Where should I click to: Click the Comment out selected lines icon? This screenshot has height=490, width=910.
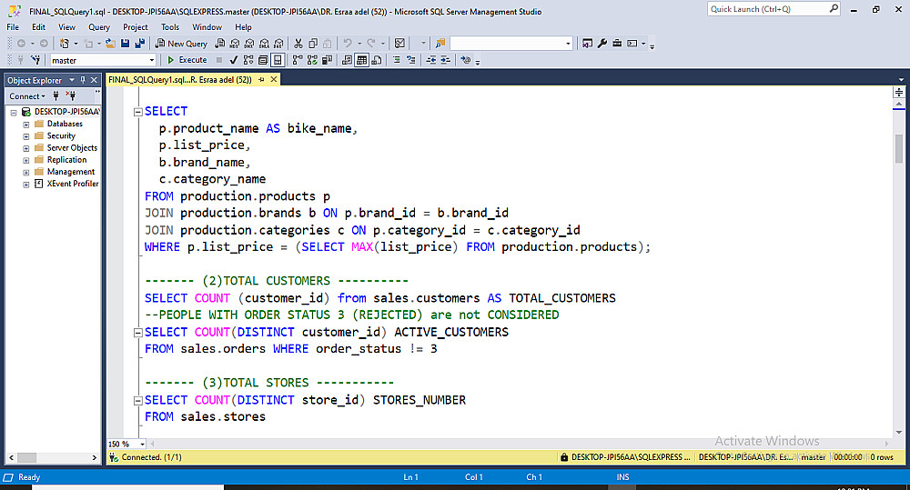coord(397,60)
